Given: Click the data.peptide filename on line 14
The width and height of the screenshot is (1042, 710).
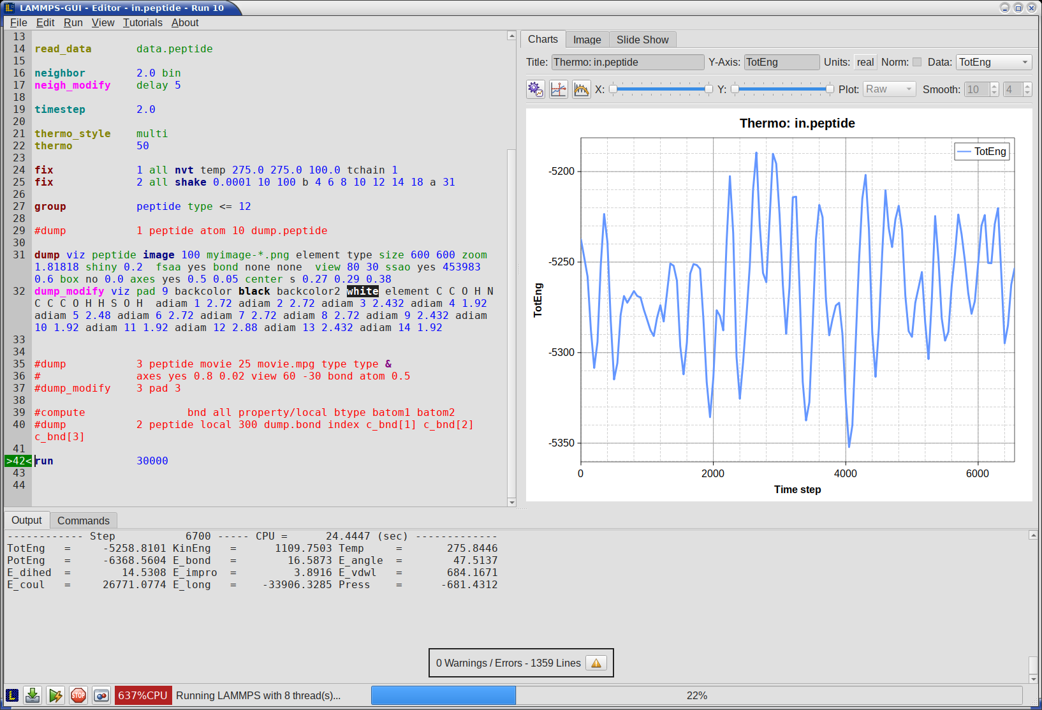Looking at the screenshot, I should (175, 48).
